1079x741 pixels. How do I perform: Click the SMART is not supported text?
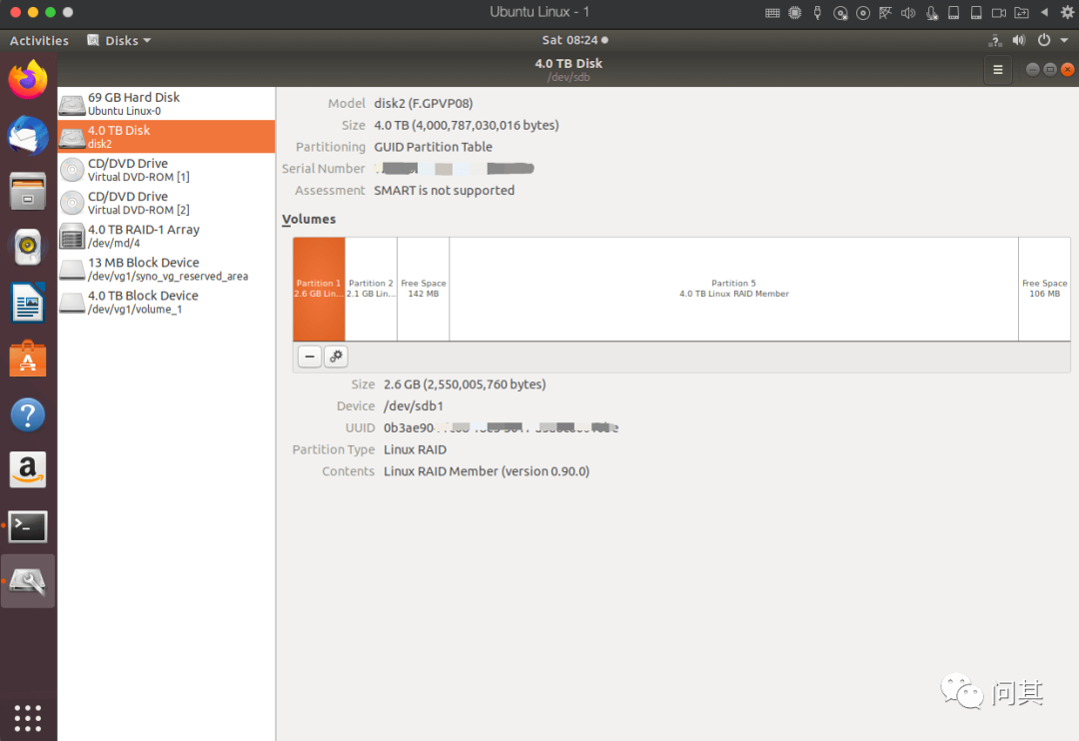[444, 190]
